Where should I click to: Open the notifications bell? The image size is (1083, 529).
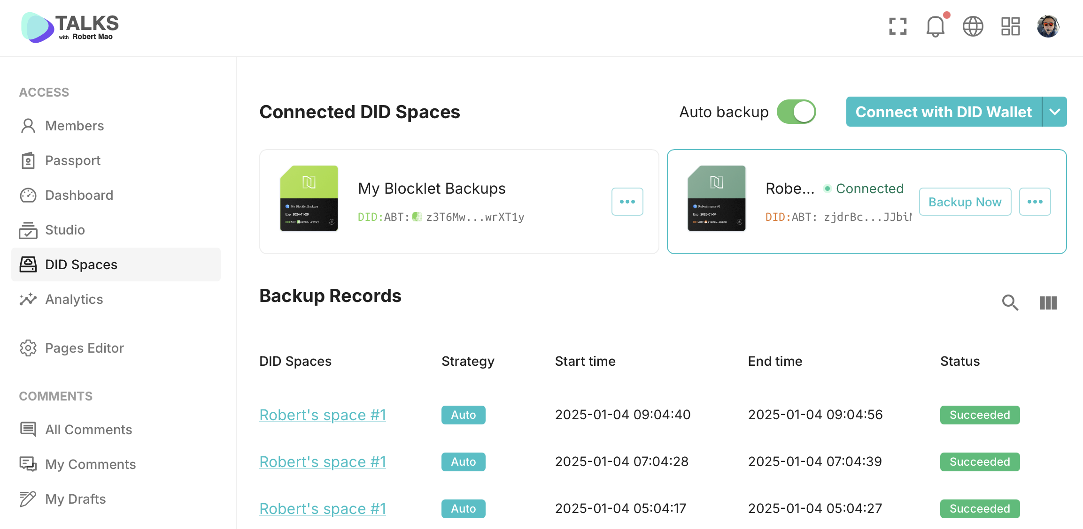tap(935, 26)
